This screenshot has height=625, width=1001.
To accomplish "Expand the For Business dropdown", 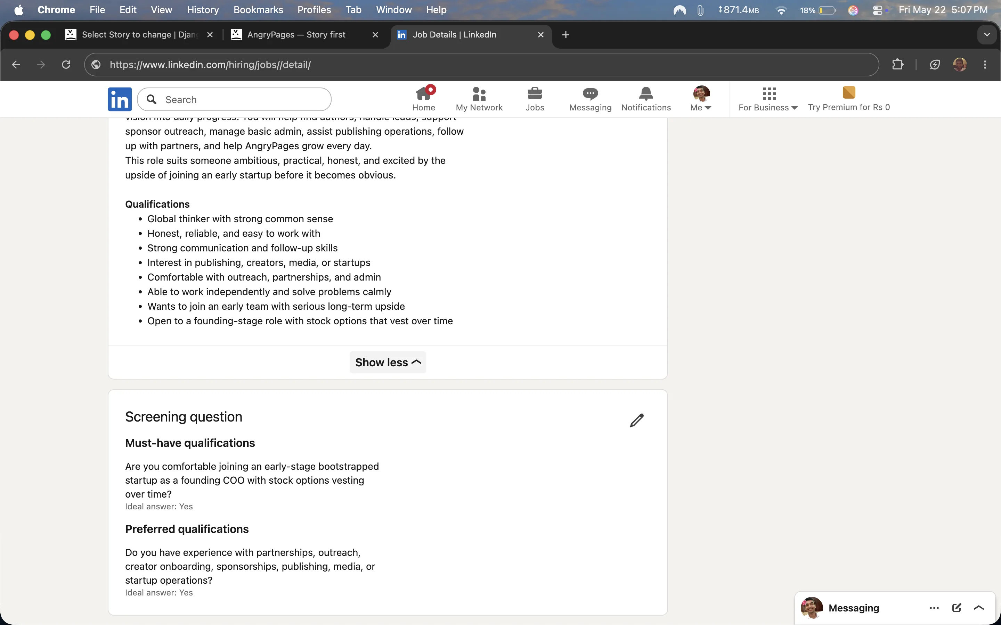I will tap(768, 99).
